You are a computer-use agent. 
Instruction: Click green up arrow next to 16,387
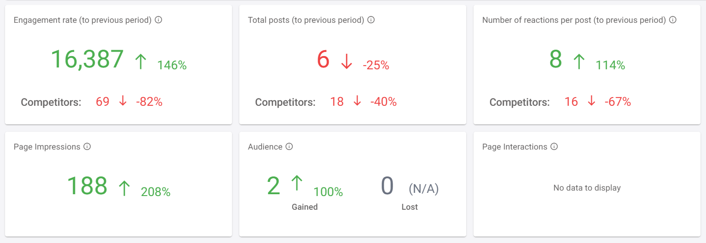141,61
